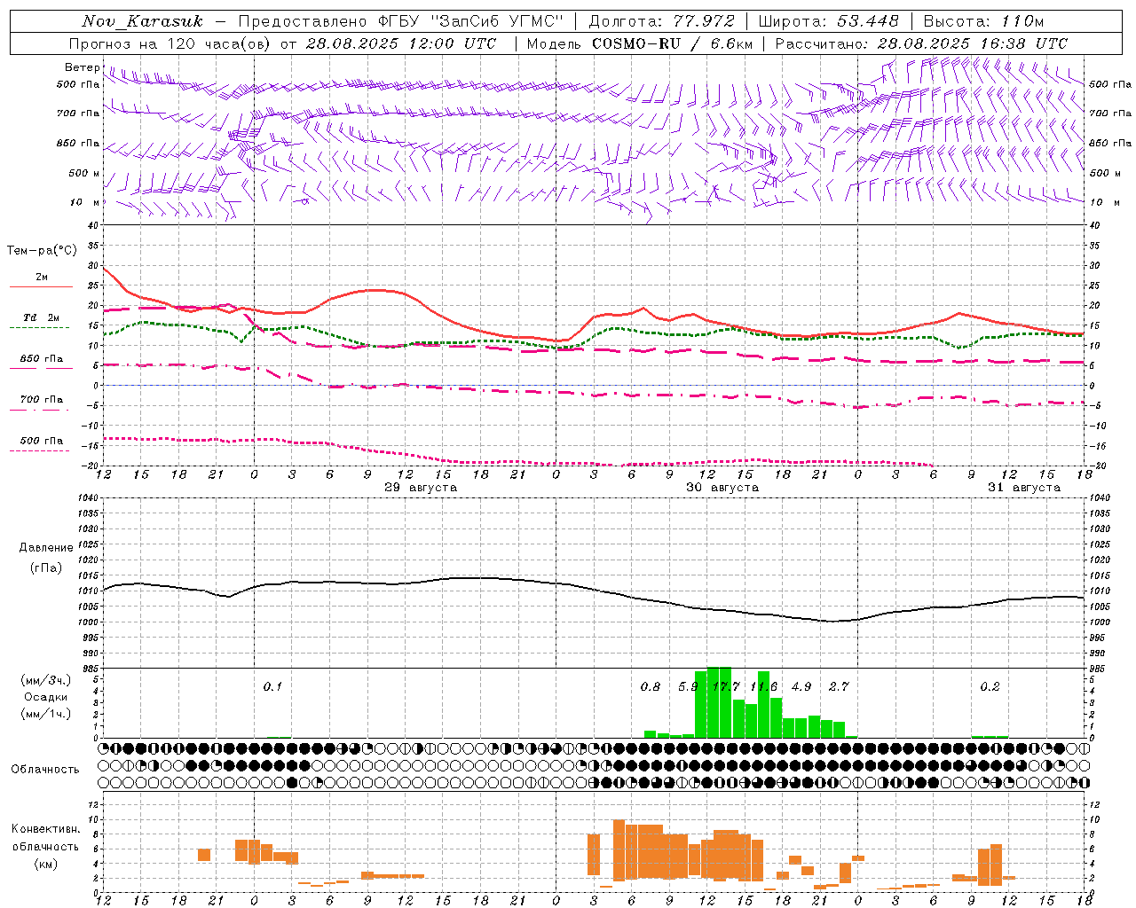The image size is (1136, 908).
Task: Click the 31 августа date label
Action: pyautogui.click(x=1024, y=488)
